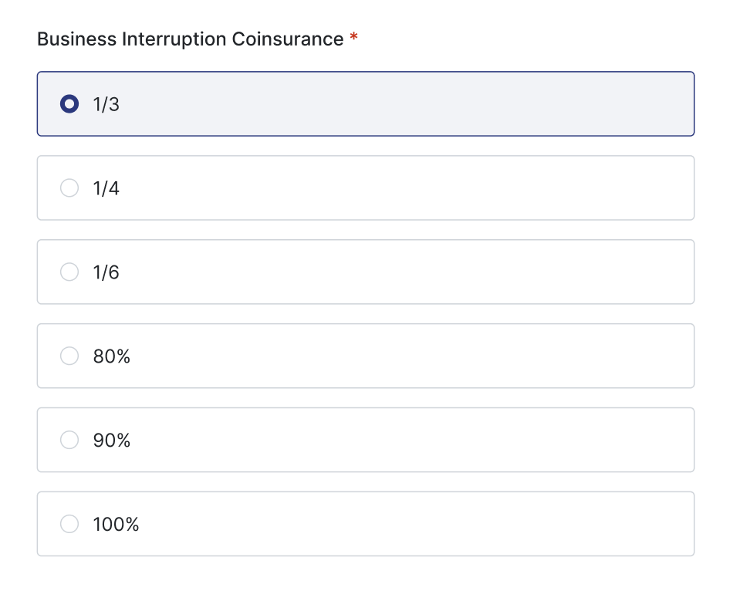Click the "80%" option label text

(112, 356)
